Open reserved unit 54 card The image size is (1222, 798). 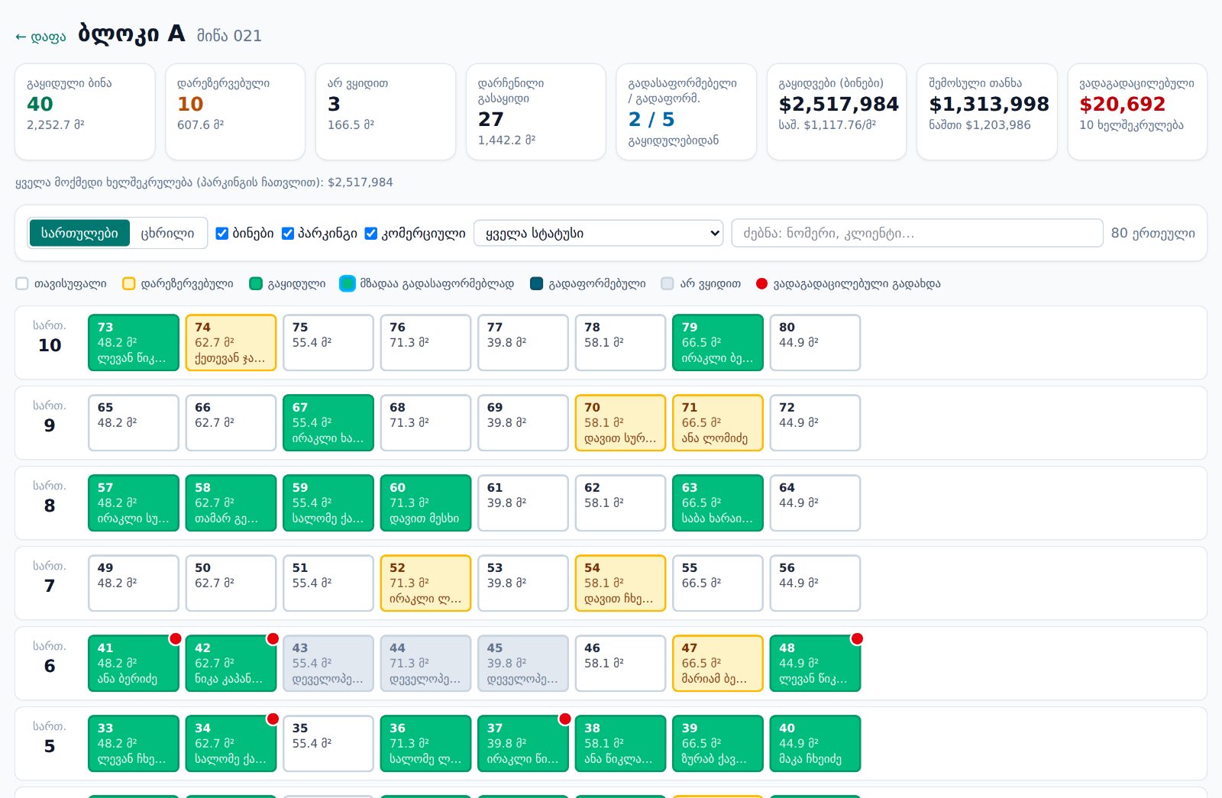620,583
